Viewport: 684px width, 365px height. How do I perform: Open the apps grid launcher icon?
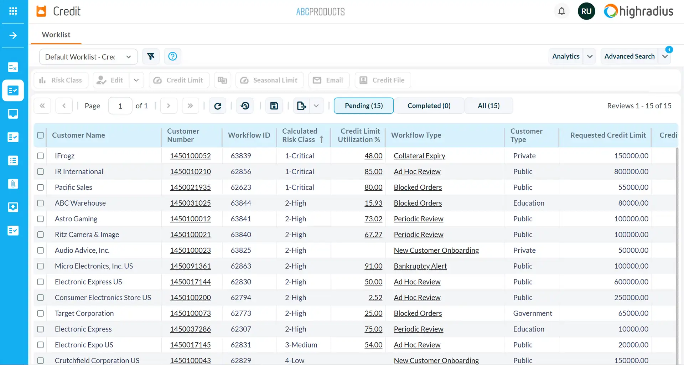coord(13,11)
